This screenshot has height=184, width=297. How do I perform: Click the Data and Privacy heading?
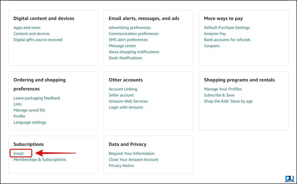[x=128, y=145]
